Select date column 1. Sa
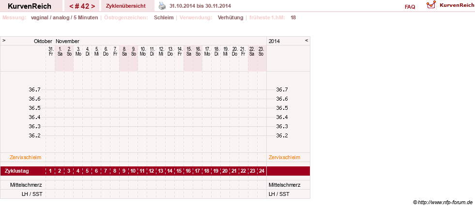The image size is (475, 208). [x=60, y=51]
